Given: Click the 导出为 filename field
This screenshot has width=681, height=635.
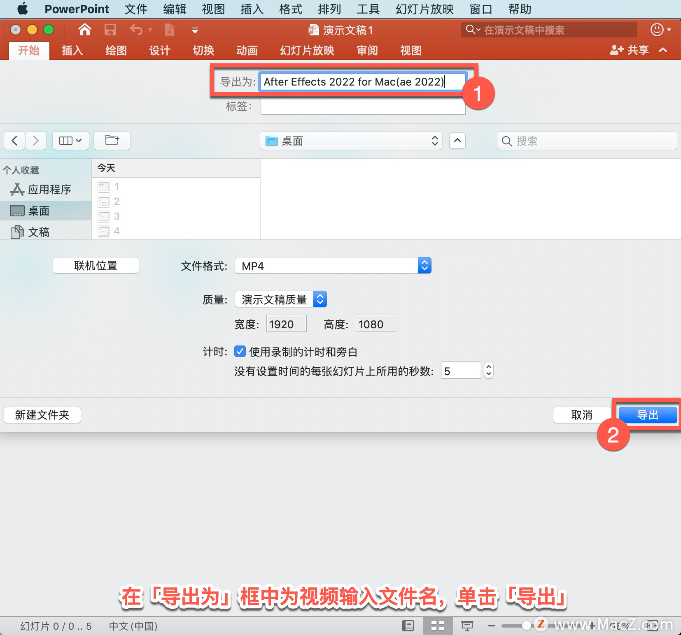Looking at the screenshot, I should 363,82.
